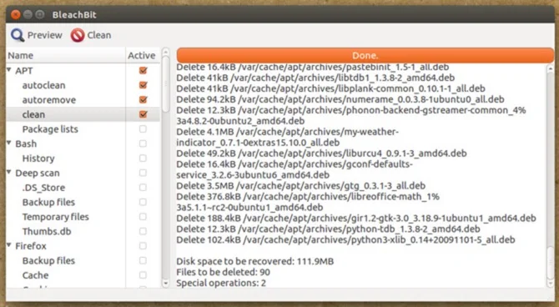This screenshot has width=559, height=307.
Task: Uncheck the autoremove checkbox
Action: [x=143, y=100]
